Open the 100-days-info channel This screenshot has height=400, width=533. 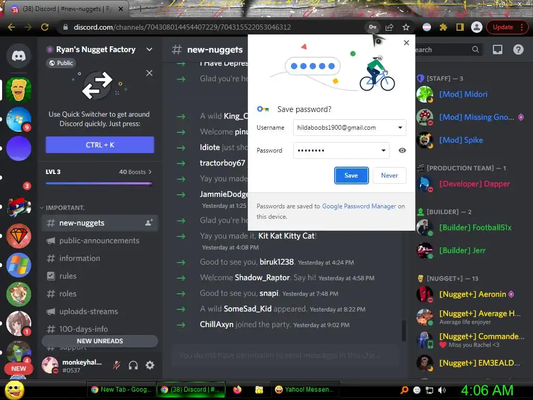pyautogui.click(x=100, y=329)
